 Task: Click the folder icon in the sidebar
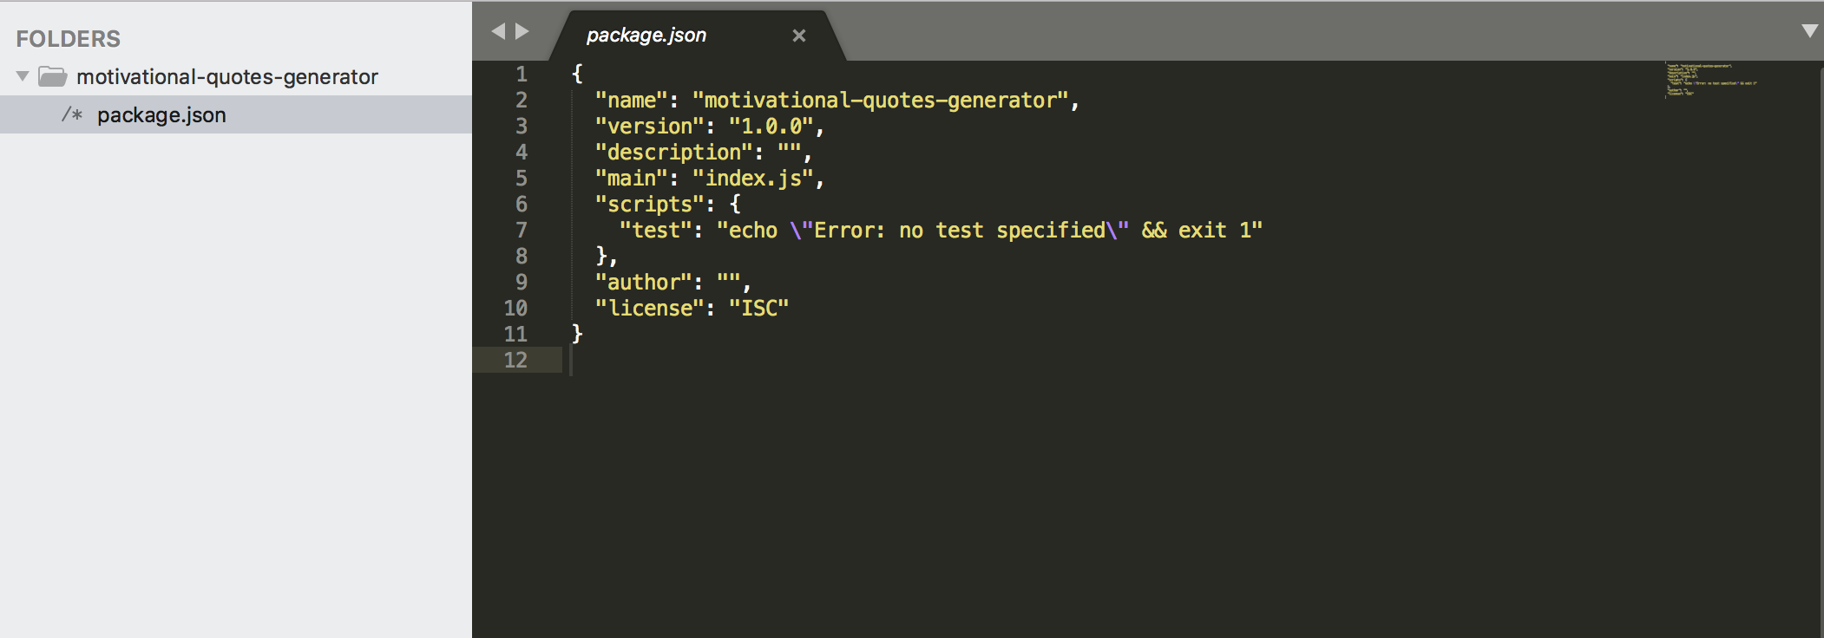pyautogui.click(x=53, y=77)
